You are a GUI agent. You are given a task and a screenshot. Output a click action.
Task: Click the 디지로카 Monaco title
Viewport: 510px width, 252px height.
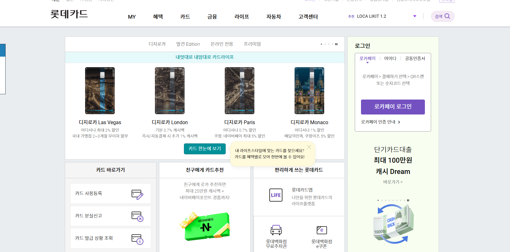point(310,122)
